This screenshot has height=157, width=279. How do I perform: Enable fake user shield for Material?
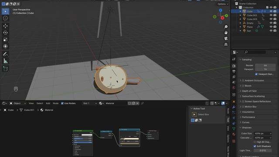click(x=129, y=103)
